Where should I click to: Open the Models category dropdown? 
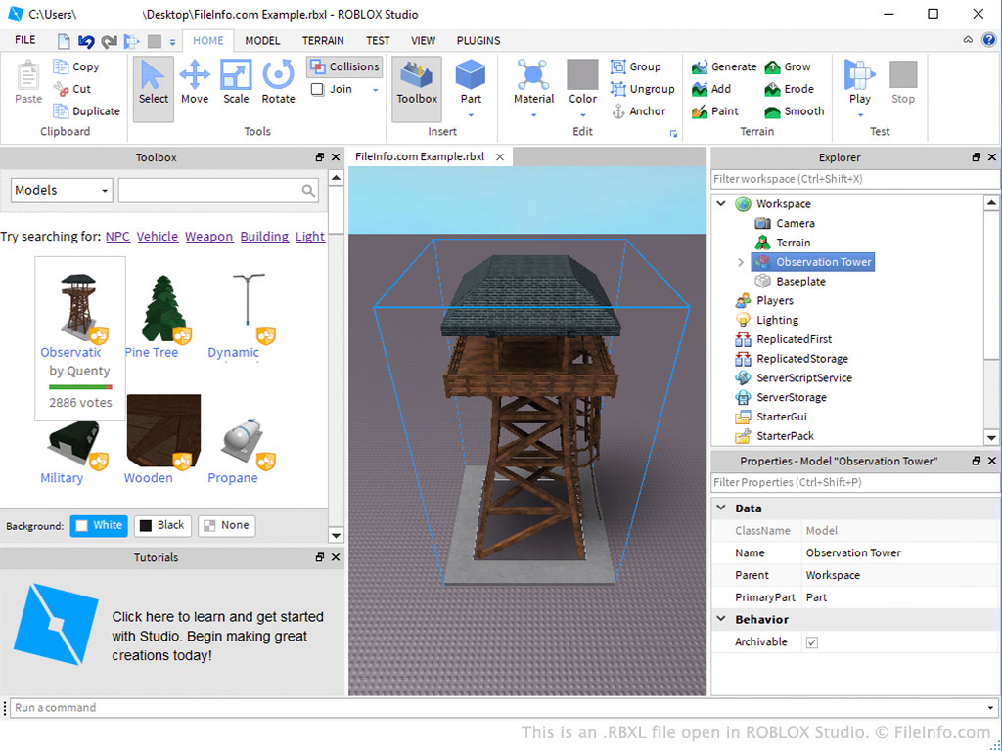(62, 191)
